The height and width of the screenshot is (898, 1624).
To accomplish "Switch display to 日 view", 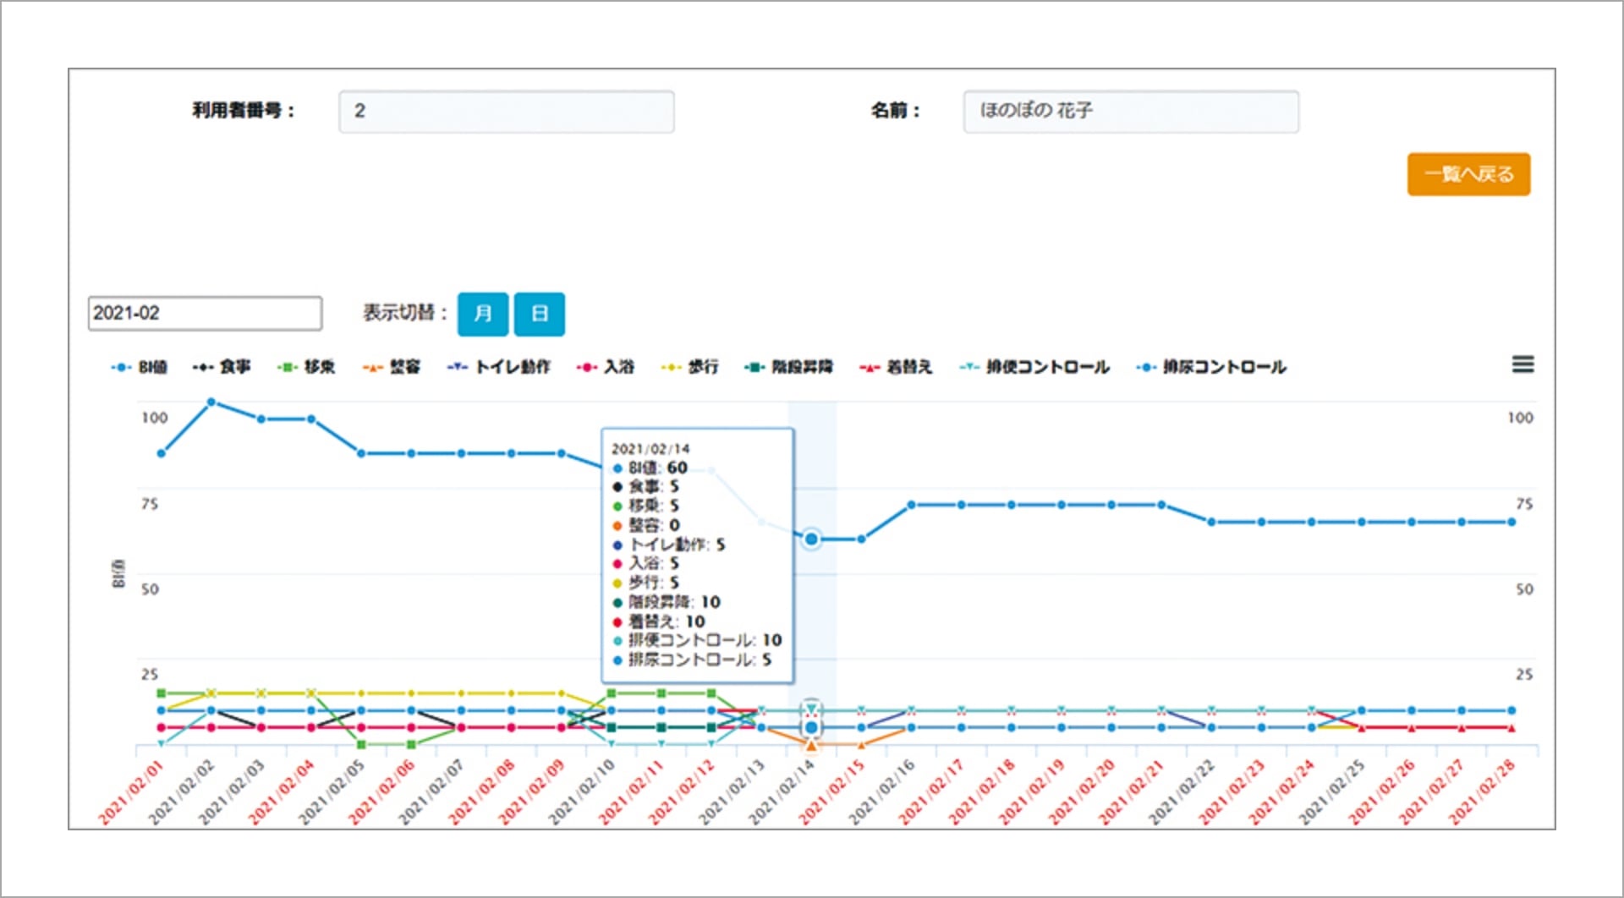I will [x=540, y=315].
